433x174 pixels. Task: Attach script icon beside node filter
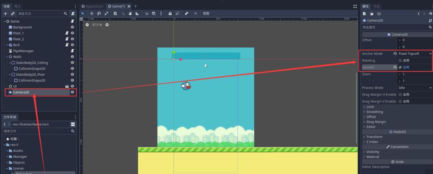coord(73,13)
